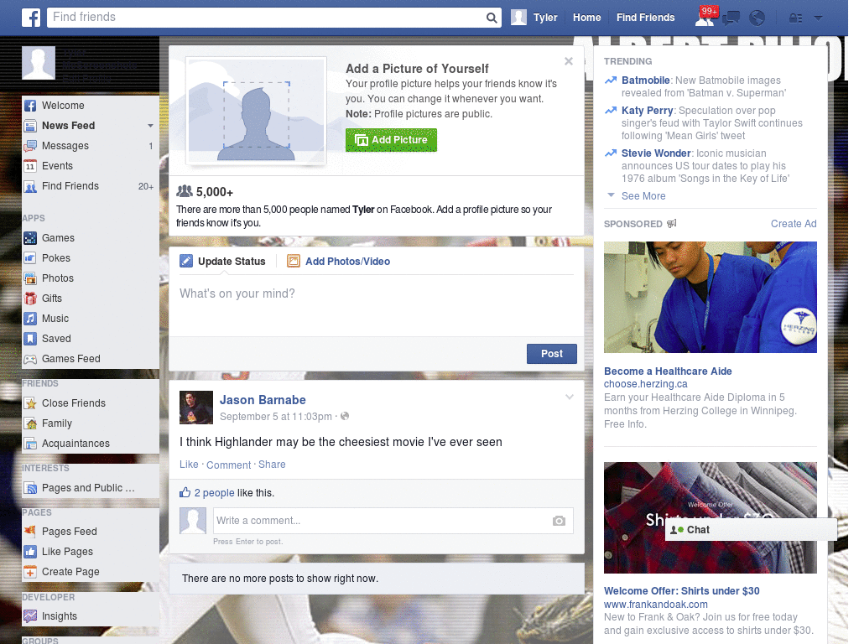Select the Update Status tab
Viewport: 859px width, 644px height.
pos(223,262)
